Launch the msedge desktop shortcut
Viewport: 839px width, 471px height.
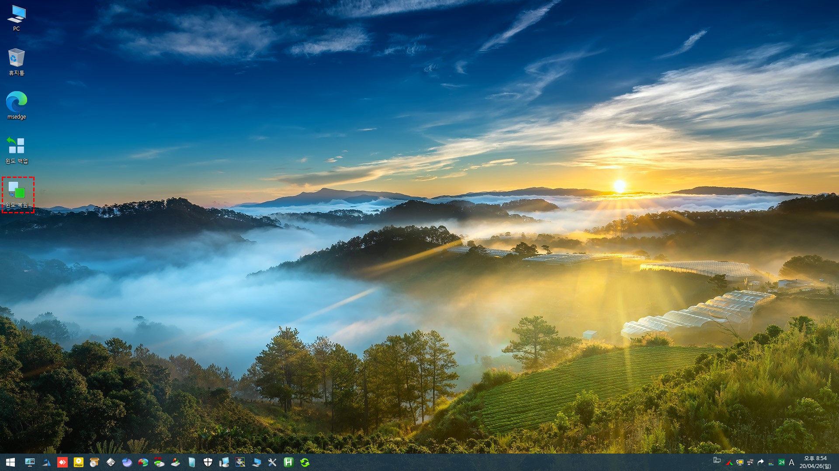click(x=17, y=105)
